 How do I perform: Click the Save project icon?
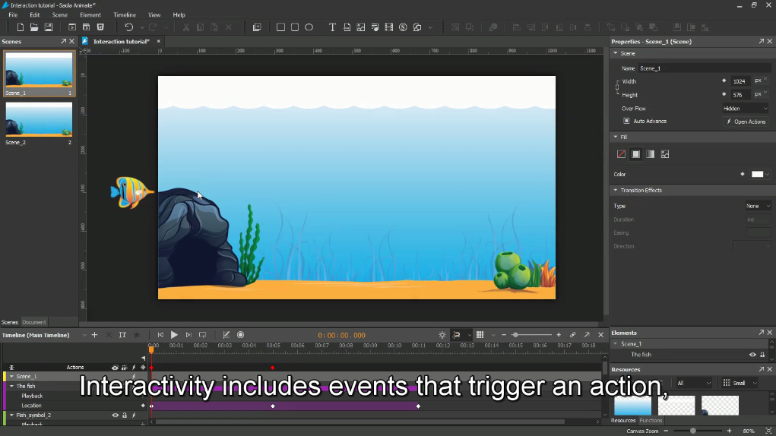click(x=48, y=27)
